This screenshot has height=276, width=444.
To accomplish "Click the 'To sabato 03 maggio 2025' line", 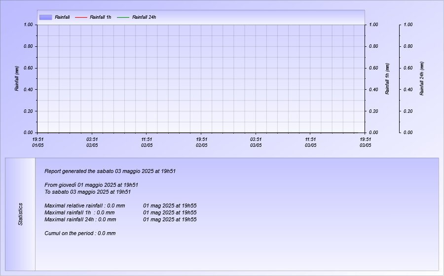I will [x=87, y=192].
